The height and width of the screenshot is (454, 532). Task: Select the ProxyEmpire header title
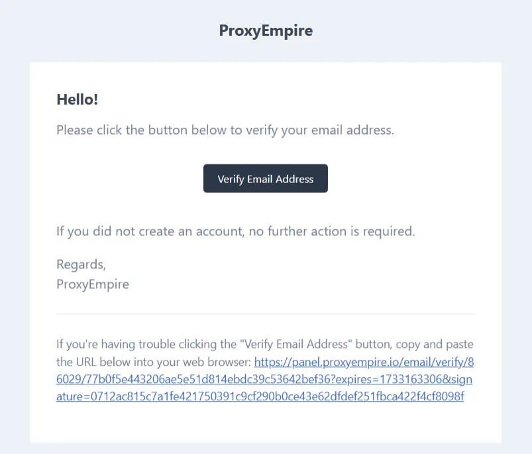(x=265, y=30)
